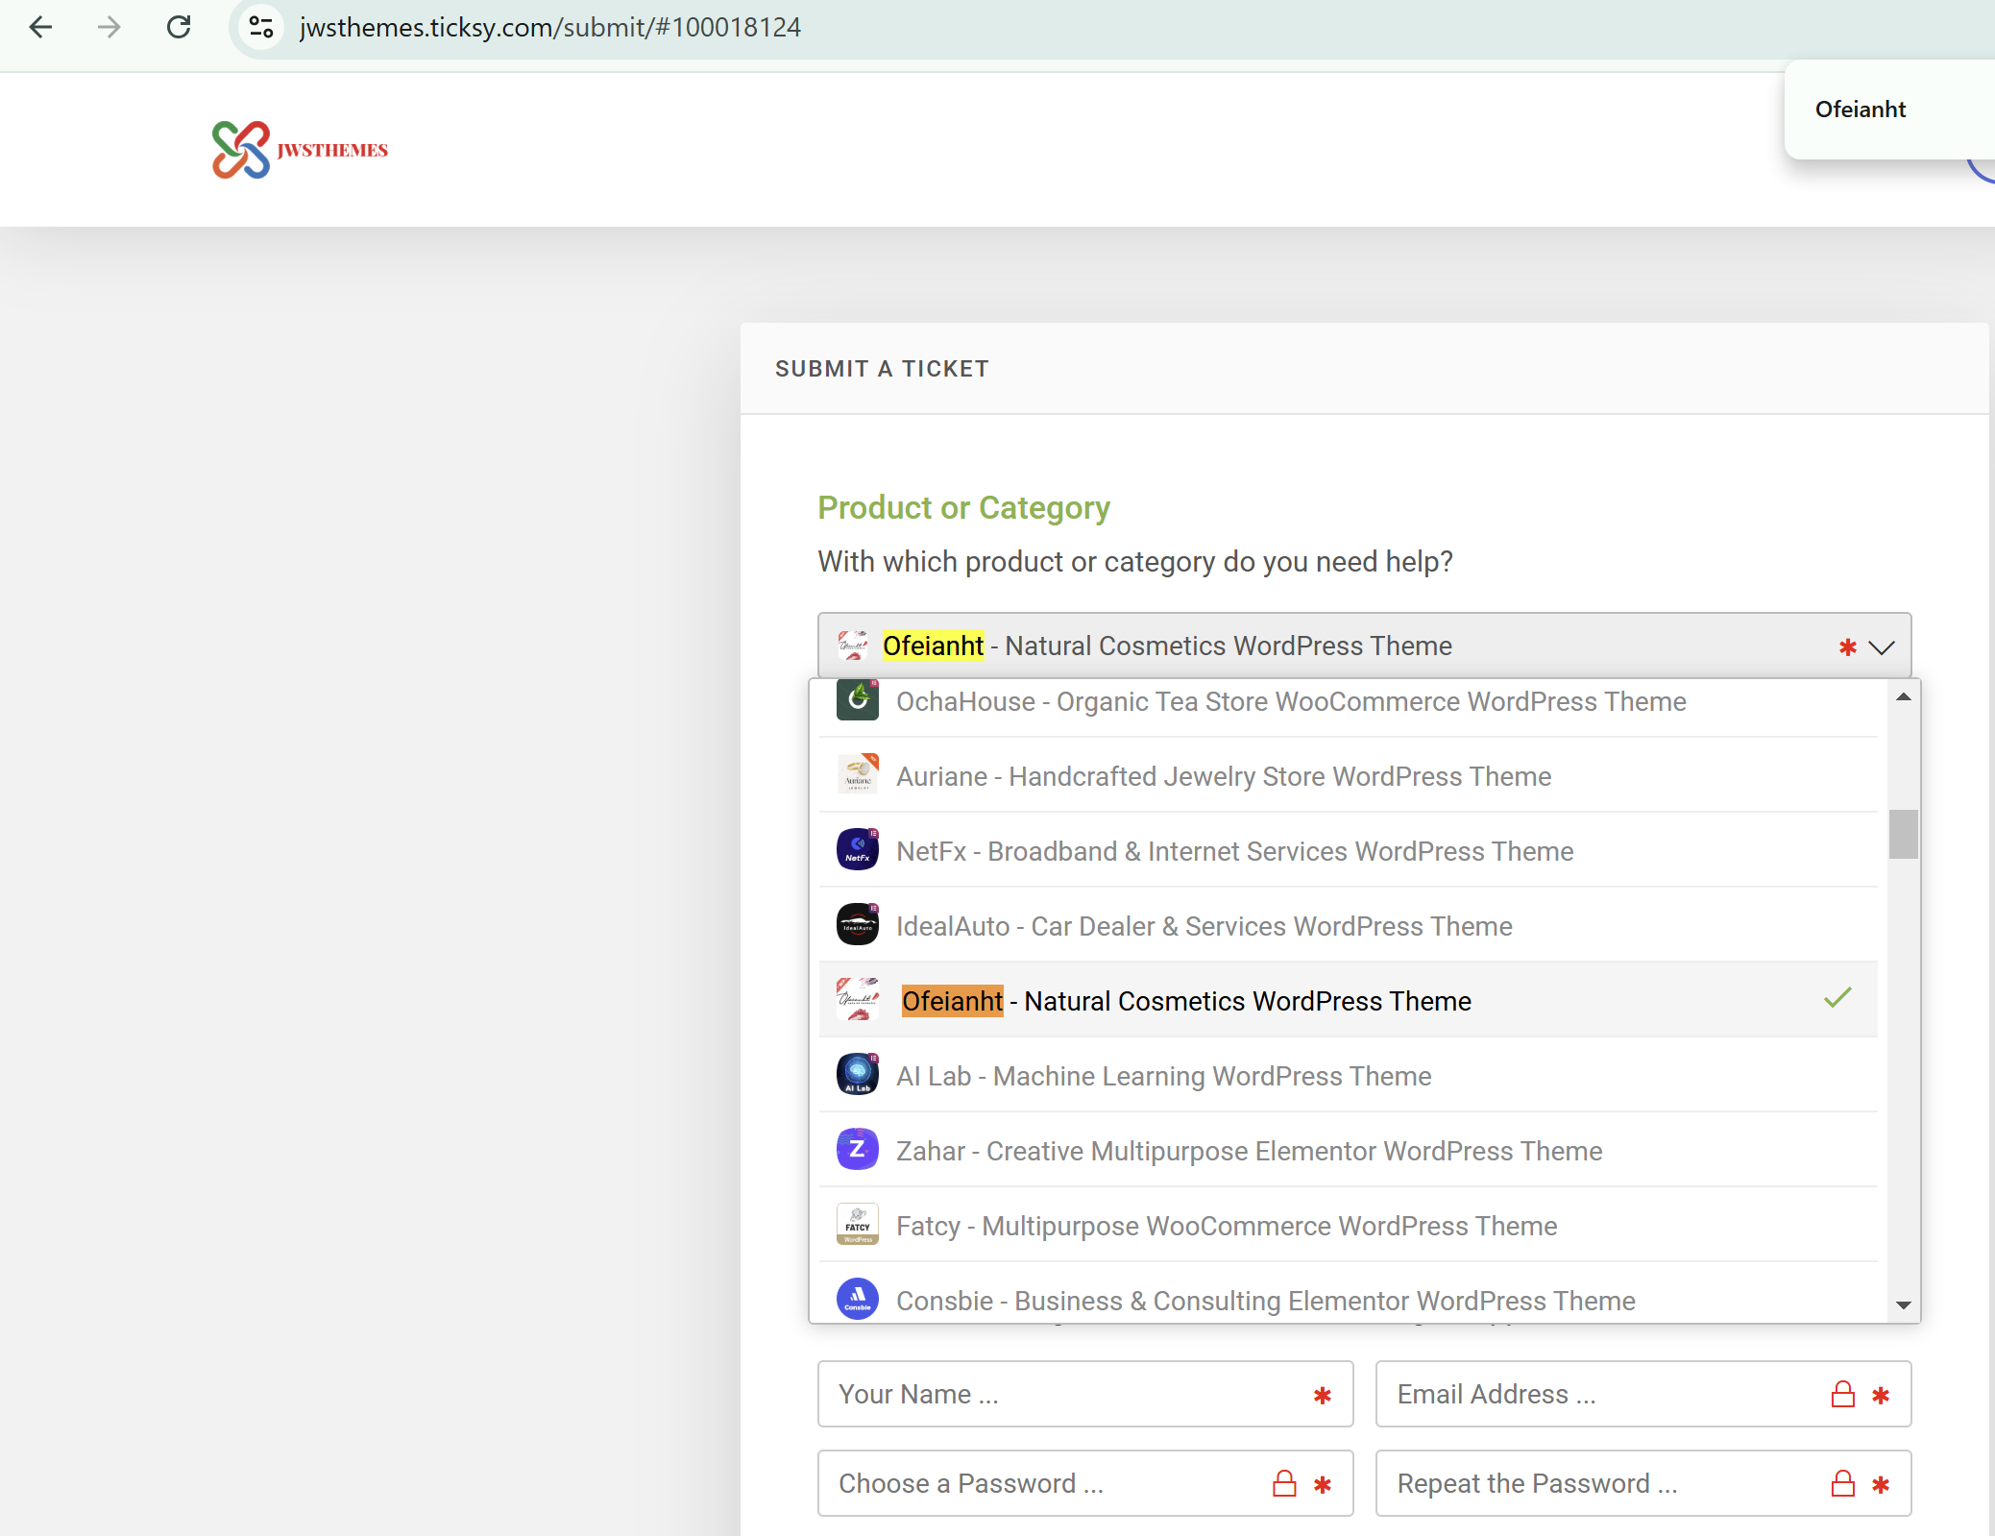The height and width of the screenshot is (1536, 1995).
Task: Reload the page with refresh icon
Action: pyautogui.click(x=179, y=27)
